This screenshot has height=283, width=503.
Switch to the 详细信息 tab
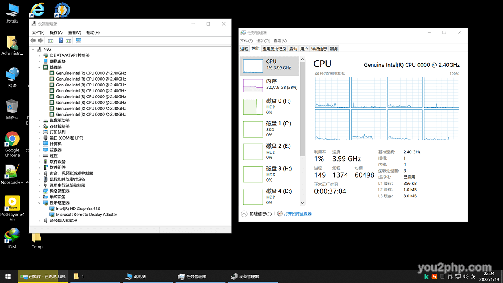(319, 49)
